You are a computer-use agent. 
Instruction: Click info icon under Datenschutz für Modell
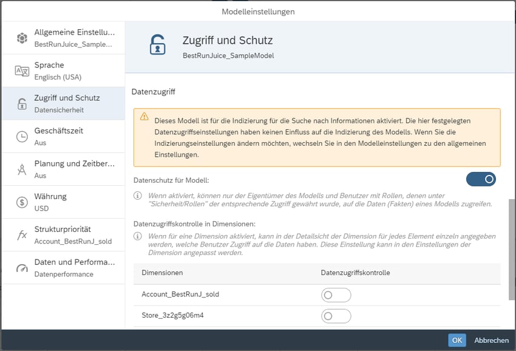[138, 196]
